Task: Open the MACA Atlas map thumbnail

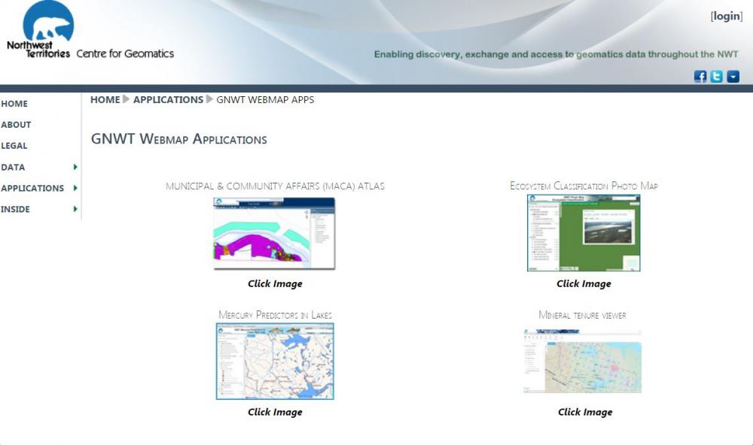Action: click(x=274, y=233)
